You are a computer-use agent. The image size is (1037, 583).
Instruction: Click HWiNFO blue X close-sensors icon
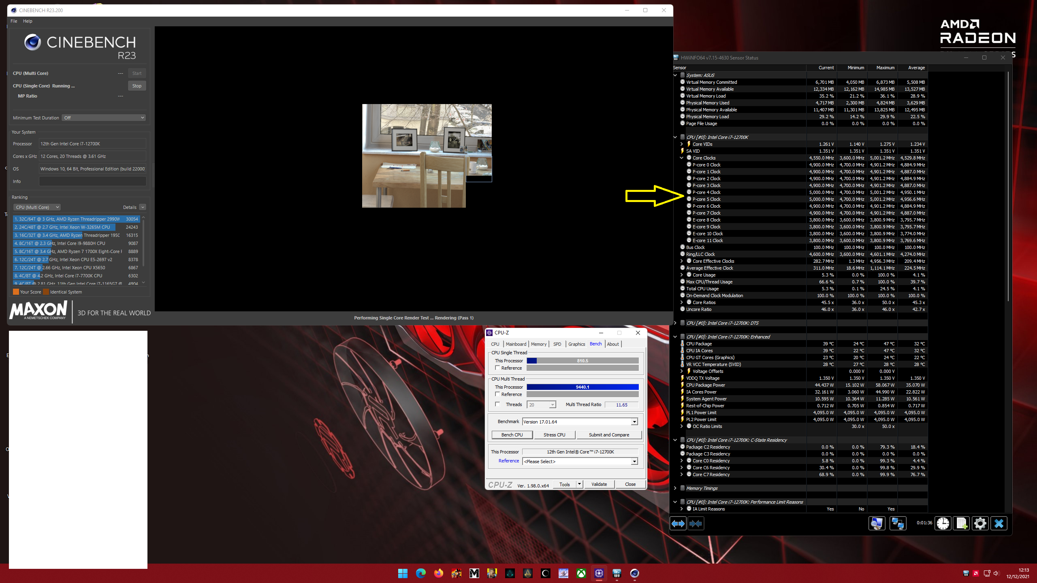999,523
